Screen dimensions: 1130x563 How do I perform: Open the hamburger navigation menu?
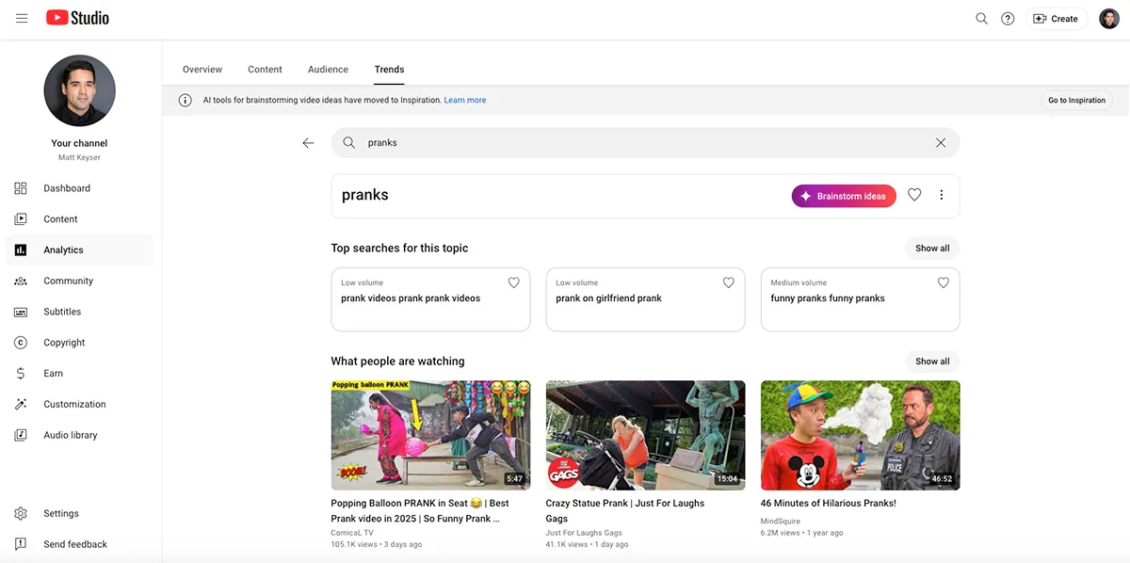(22, 18)
